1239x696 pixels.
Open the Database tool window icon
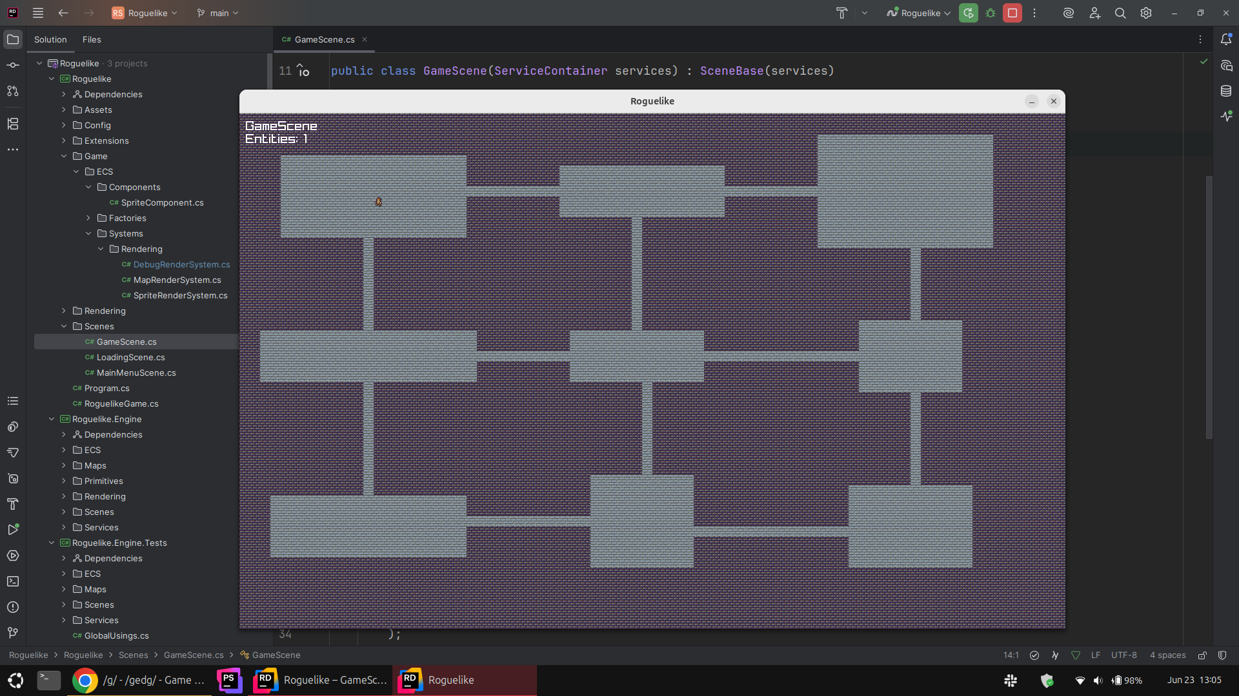1226,91
